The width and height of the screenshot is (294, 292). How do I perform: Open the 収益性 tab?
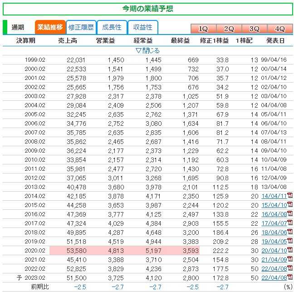tap(142, 27)
